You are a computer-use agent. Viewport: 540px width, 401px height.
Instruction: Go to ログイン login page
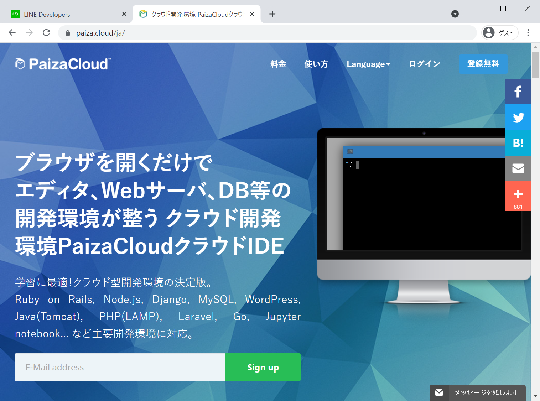pos(425,64)
